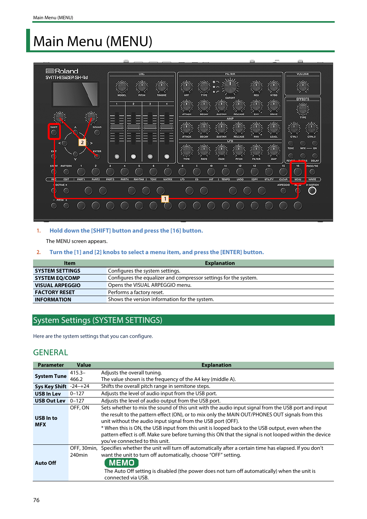The image size is (367, 519).
Task: Click step button 11 labeled TEMPO
Action: pos(225,172)
